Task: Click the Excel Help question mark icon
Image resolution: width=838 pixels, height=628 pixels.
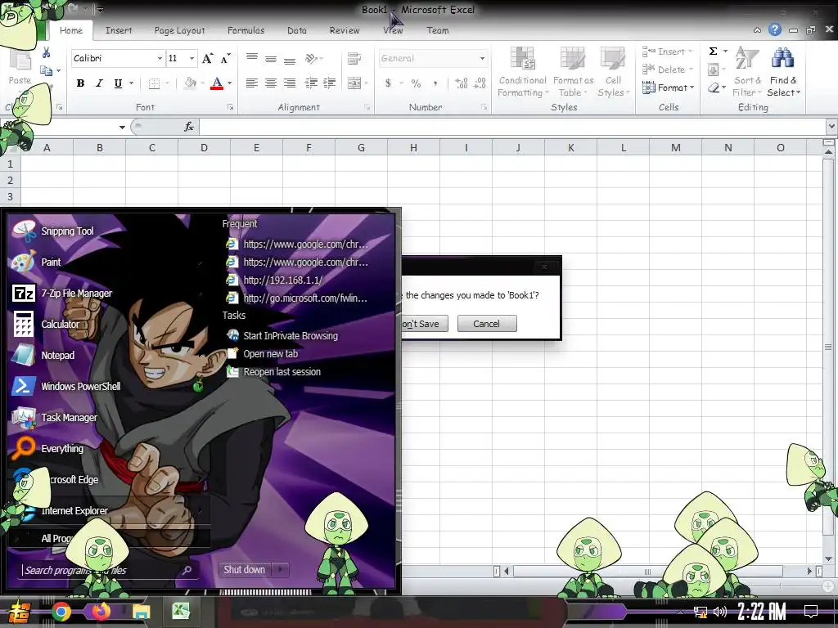Action: coord(775,30)
